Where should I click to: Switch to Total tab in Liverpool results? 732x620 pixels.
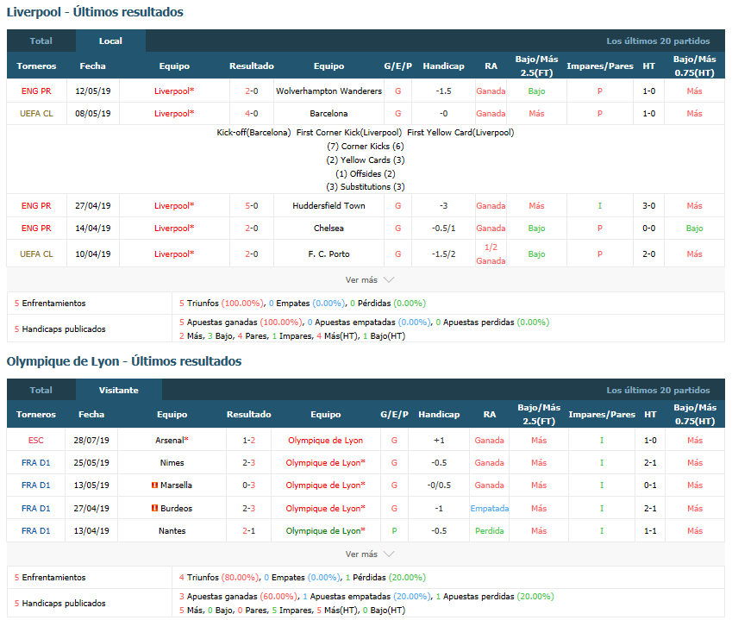[41, 41]
